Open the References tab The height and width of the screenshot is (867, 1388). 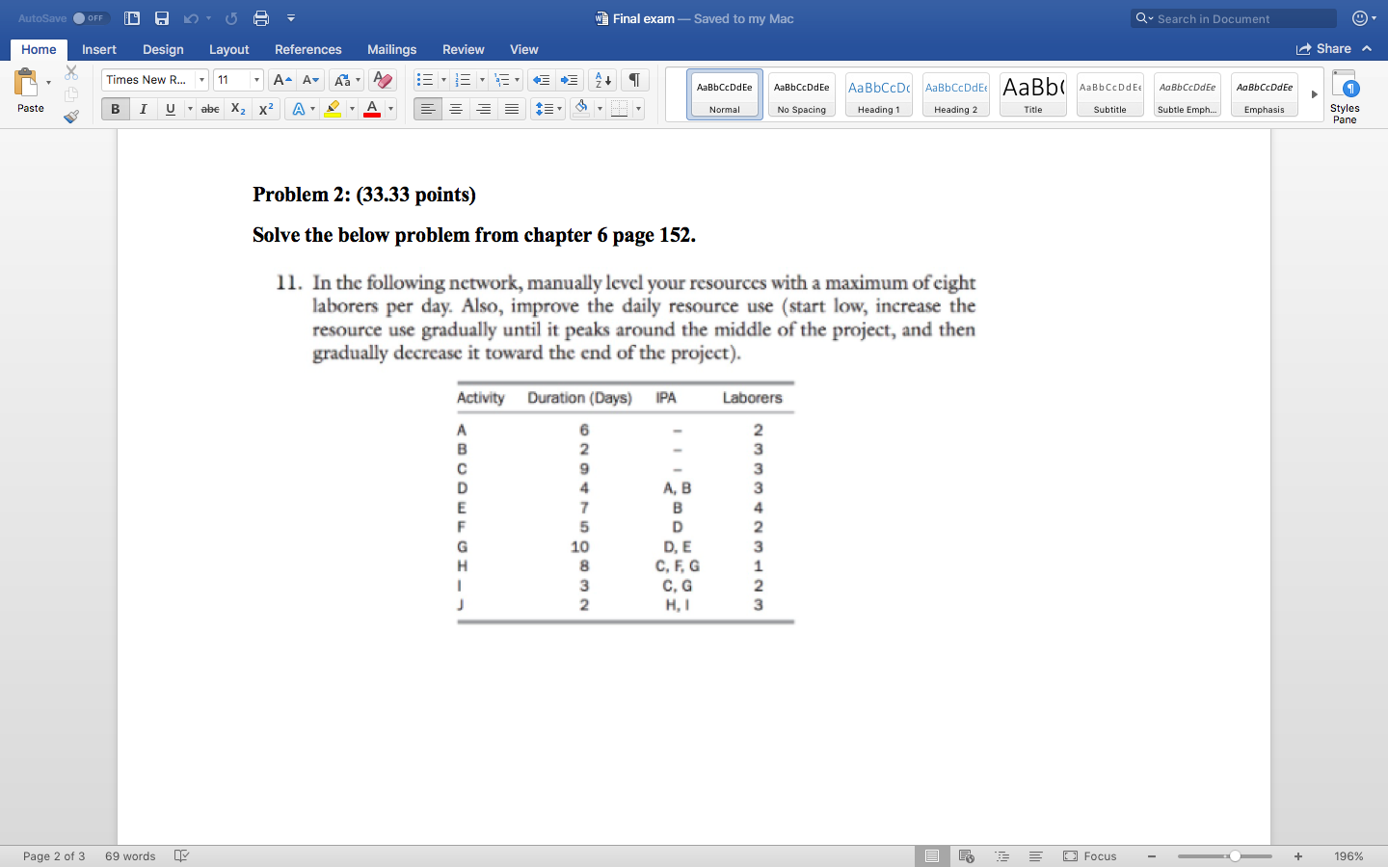pyautogui.click(x=308, y=49)
